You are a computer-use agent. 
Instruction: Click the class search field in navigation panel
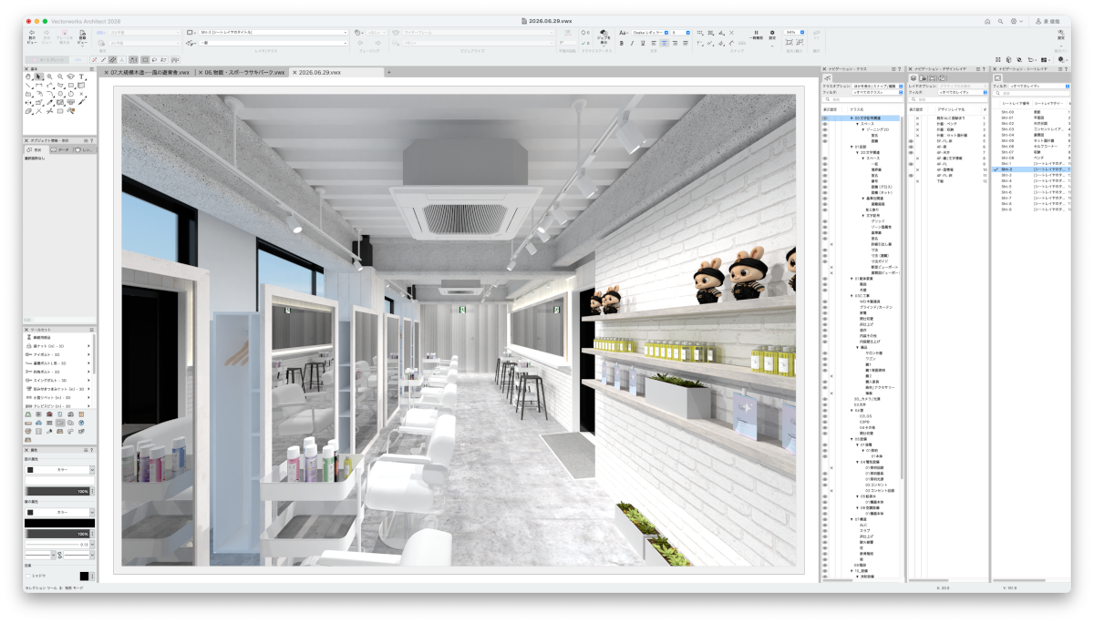pyautogui.click(x=862, y=99)
